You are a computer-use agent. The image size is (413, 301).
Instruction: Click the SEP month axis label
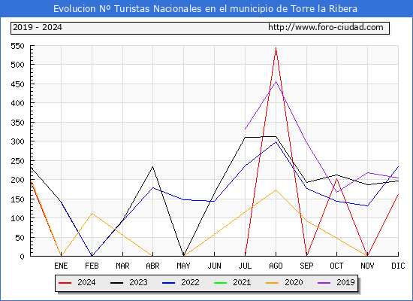(306, 266)
